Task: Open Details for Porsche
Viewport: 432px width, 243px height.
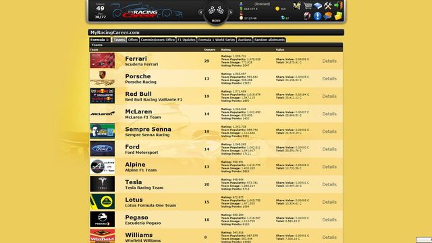Action: click(329, 78)
